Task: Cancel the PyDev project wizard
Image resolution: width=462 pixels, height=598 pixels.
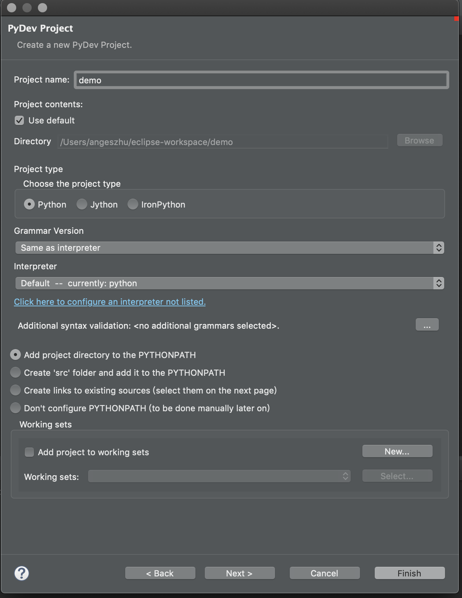Action: (x=324, y=573)
